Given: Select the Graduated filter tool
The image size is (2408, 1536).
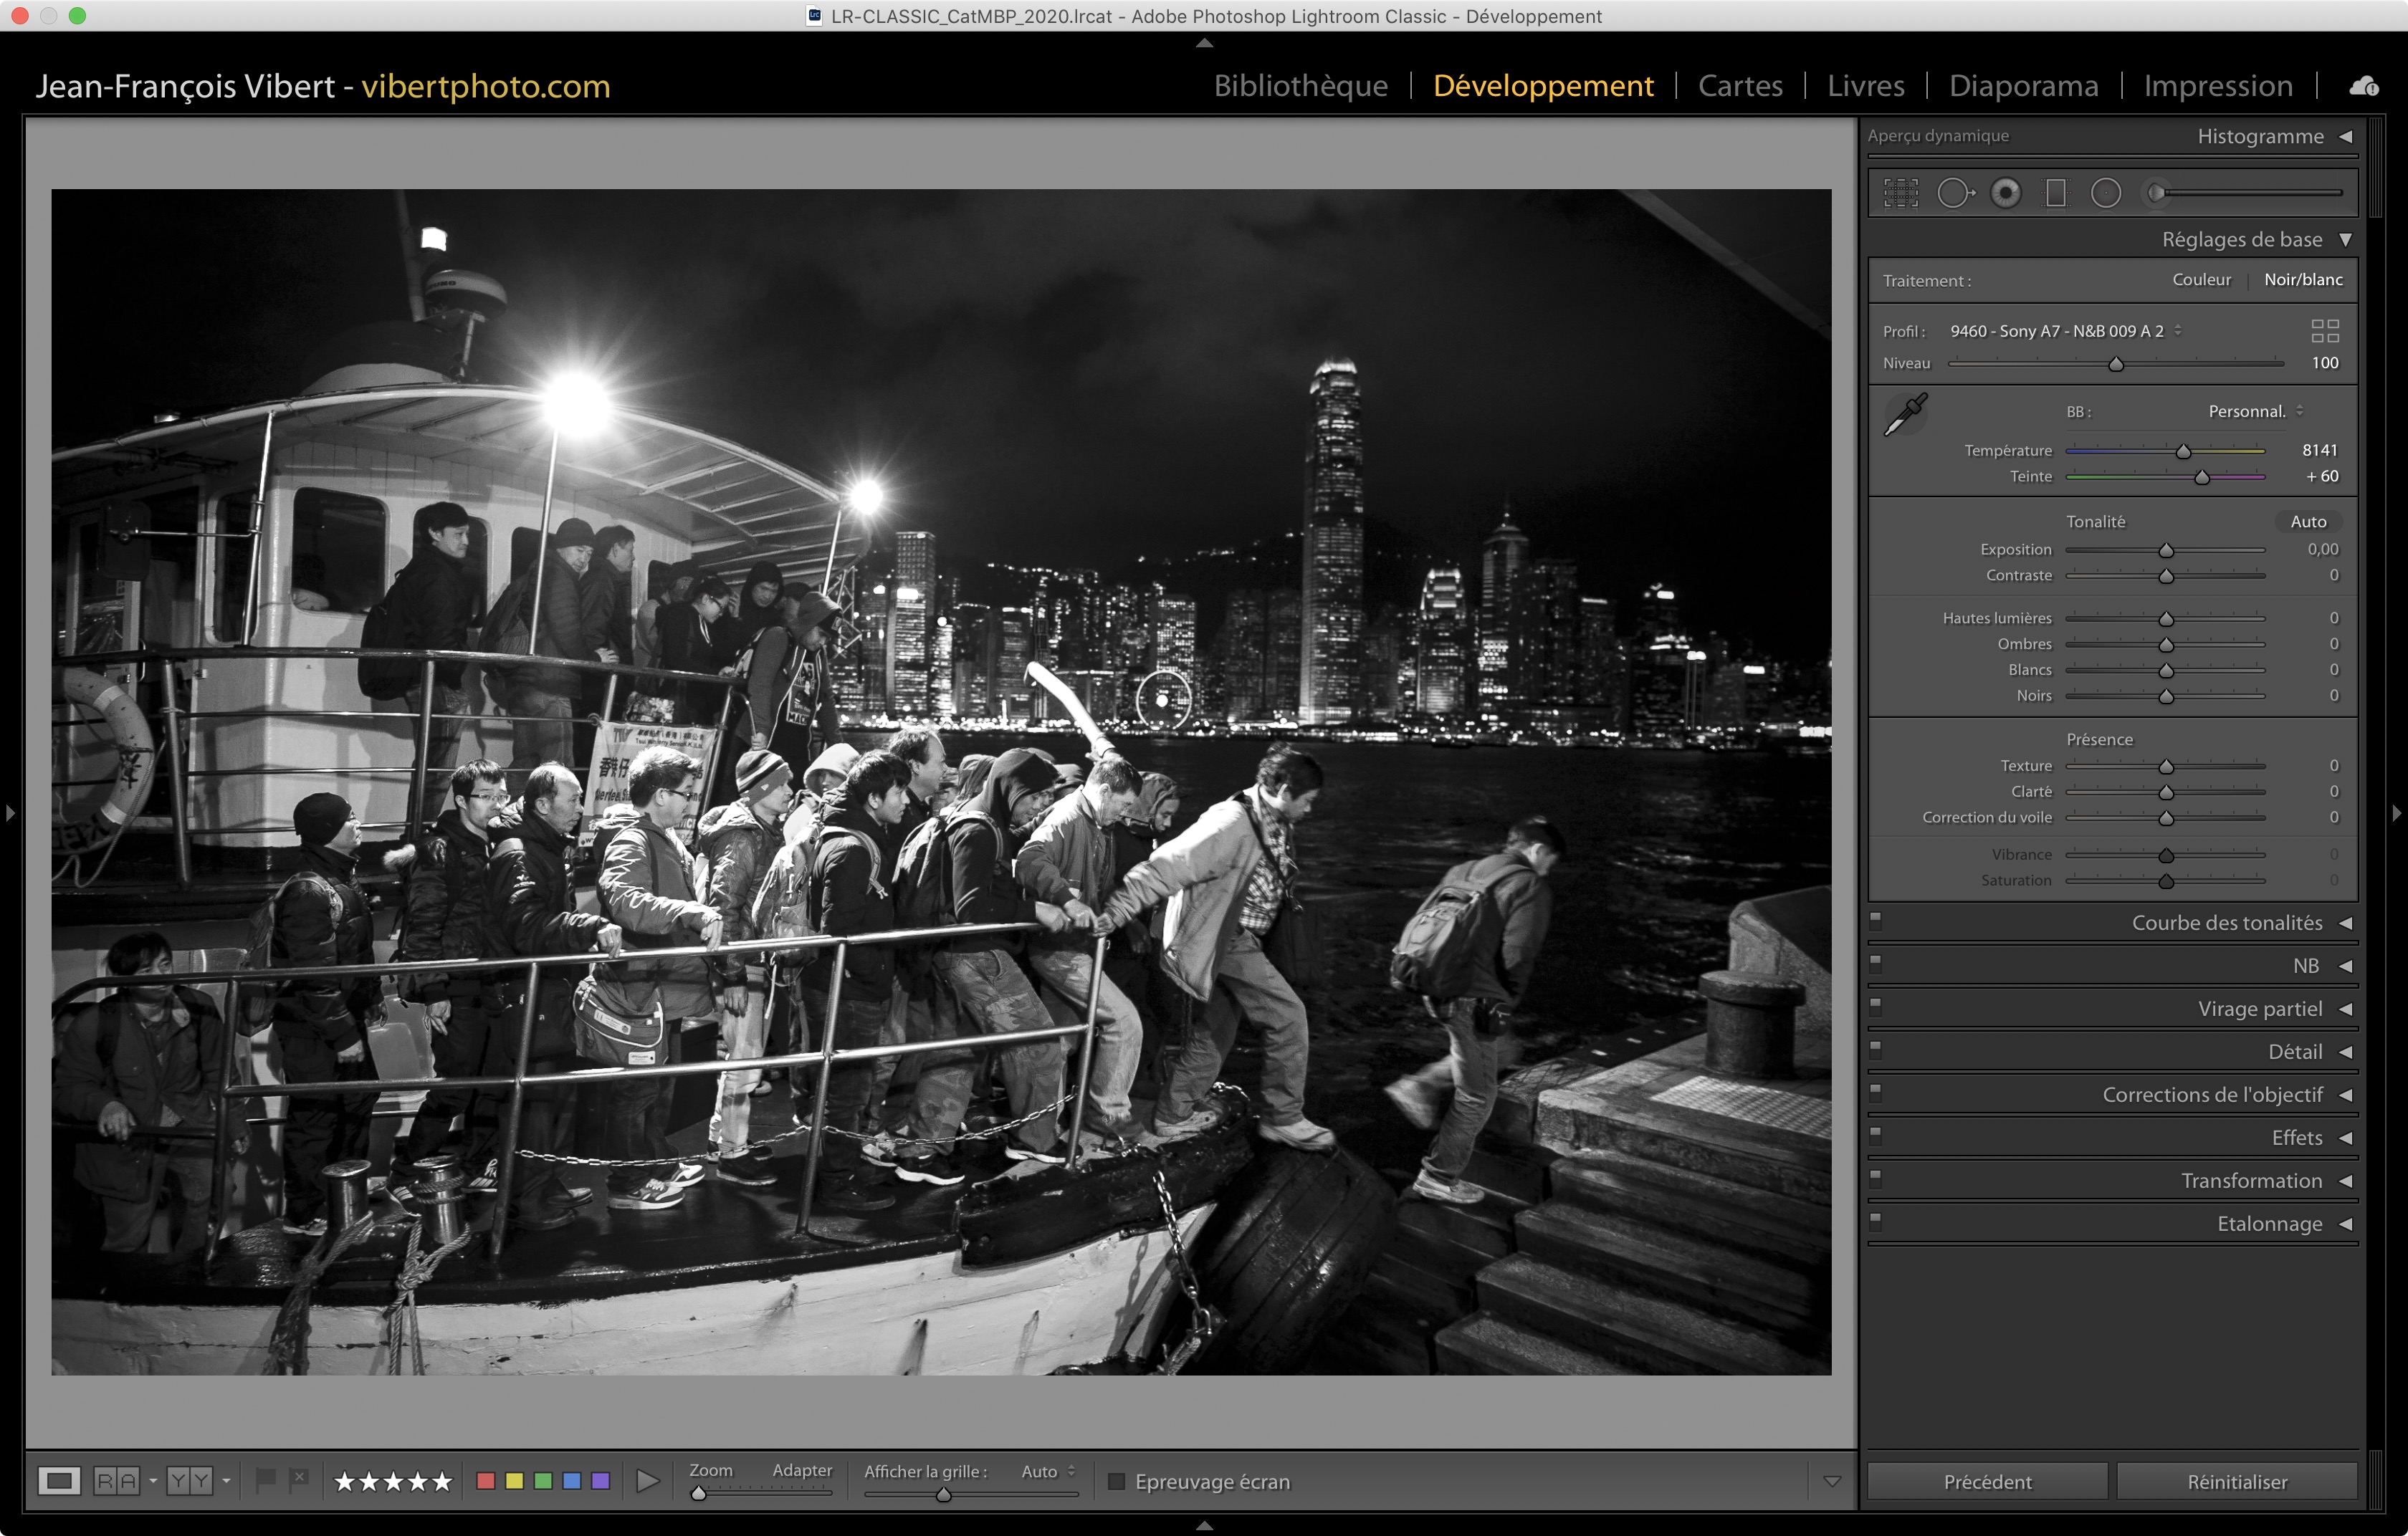Looking at the screenshot, I should pos(2055,193).
